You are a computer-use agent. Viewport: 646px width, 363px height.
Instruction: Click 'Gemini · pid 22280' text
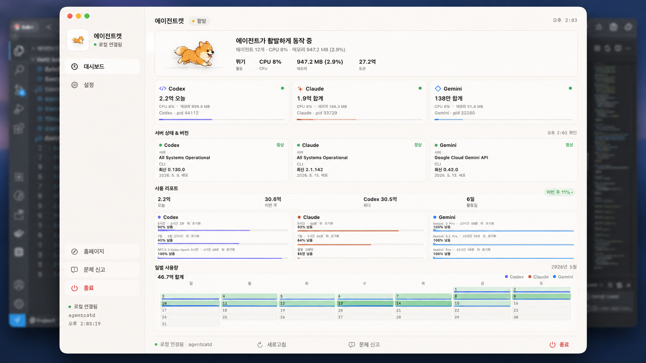(x=454, y=113)
